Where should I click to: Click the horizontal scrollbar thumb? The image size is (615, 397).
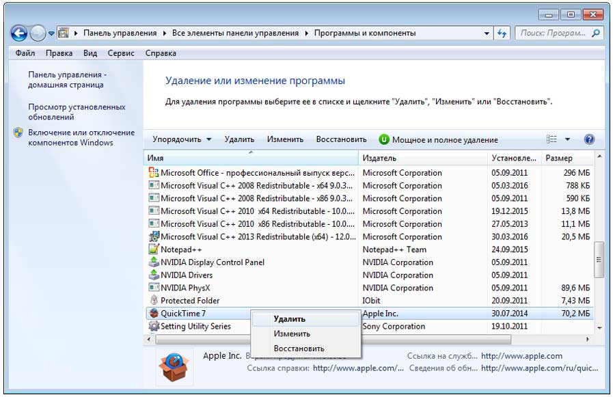333,340
